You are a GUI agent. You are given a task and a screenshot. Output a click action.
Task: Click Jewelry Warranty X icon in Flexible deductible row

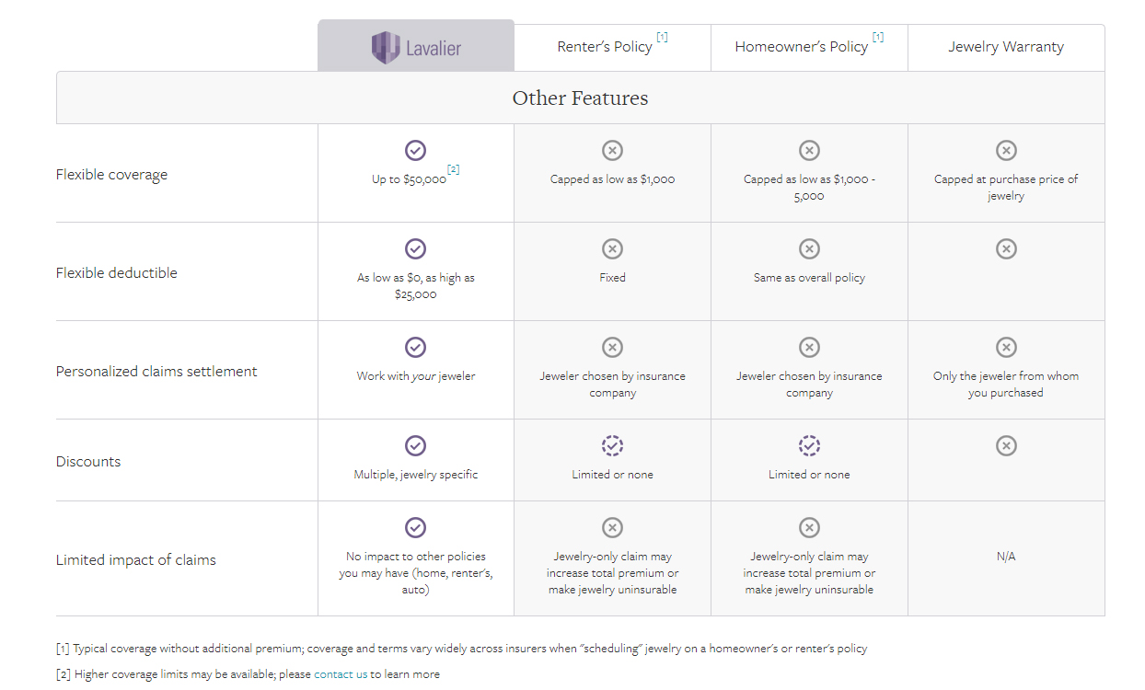coord(1006,248)
